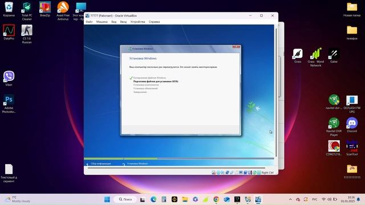Open the Ввод menu
Viewport: 365px width, 205px height.
(x=123, y=22)
